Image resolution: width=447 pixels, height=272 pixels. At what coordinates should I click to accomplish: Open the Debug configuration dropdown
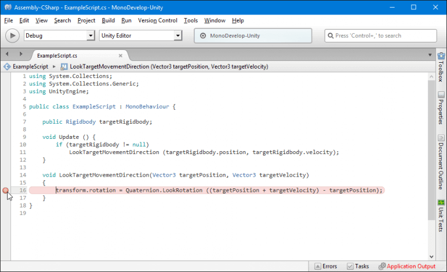point(59,35)
